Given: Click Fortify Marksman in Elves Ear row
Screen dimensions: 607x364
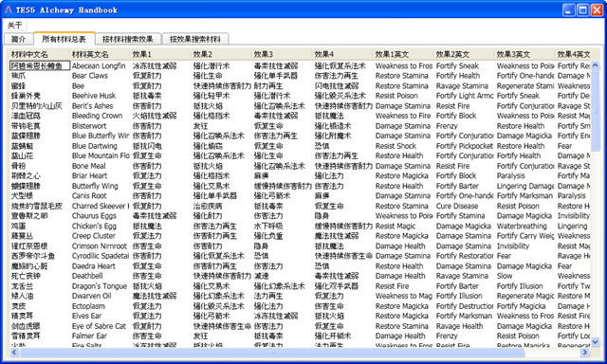Looking at the screenshot, I should point(464,316).
